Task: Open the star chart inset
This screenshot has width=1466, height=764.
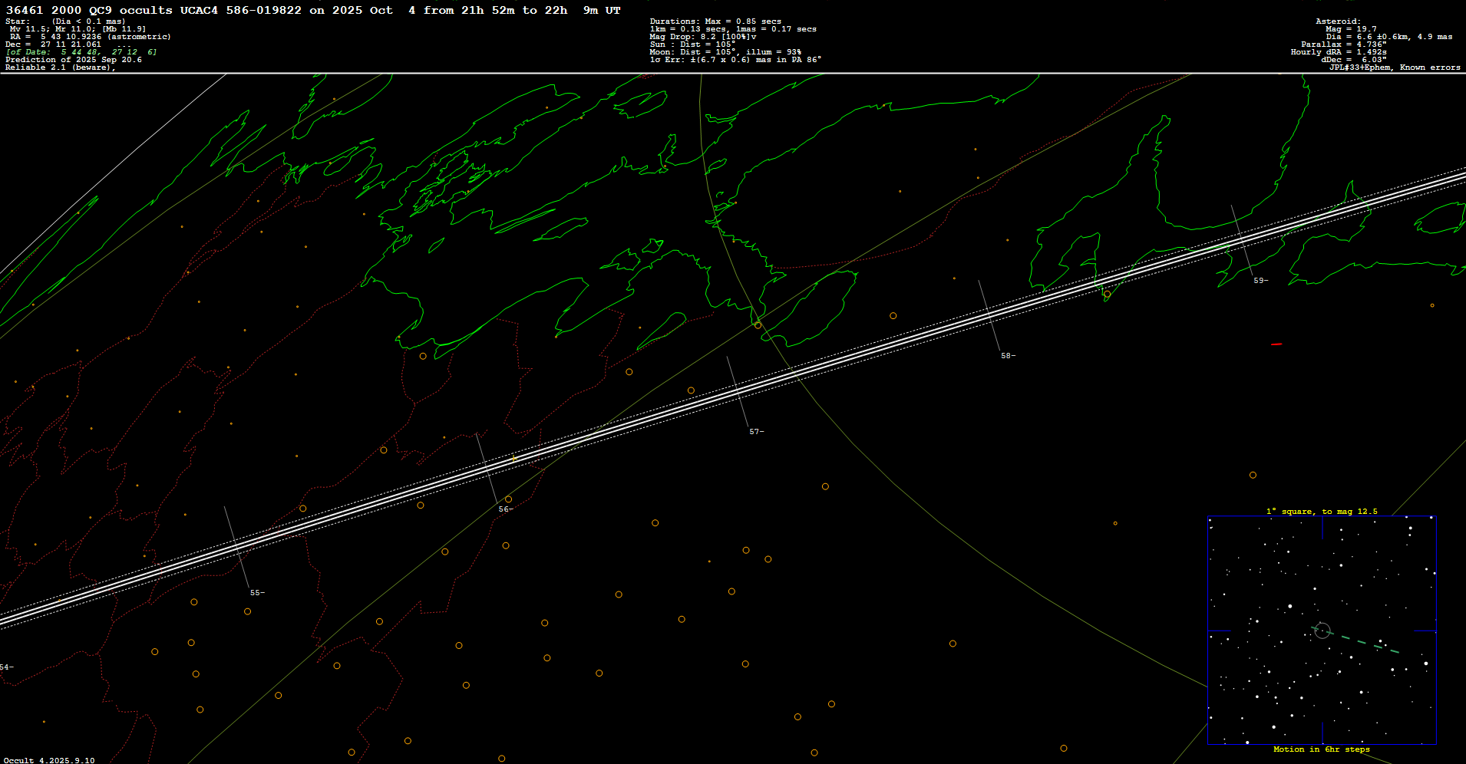Action: pyautogui.click(x=1322, y=630)
